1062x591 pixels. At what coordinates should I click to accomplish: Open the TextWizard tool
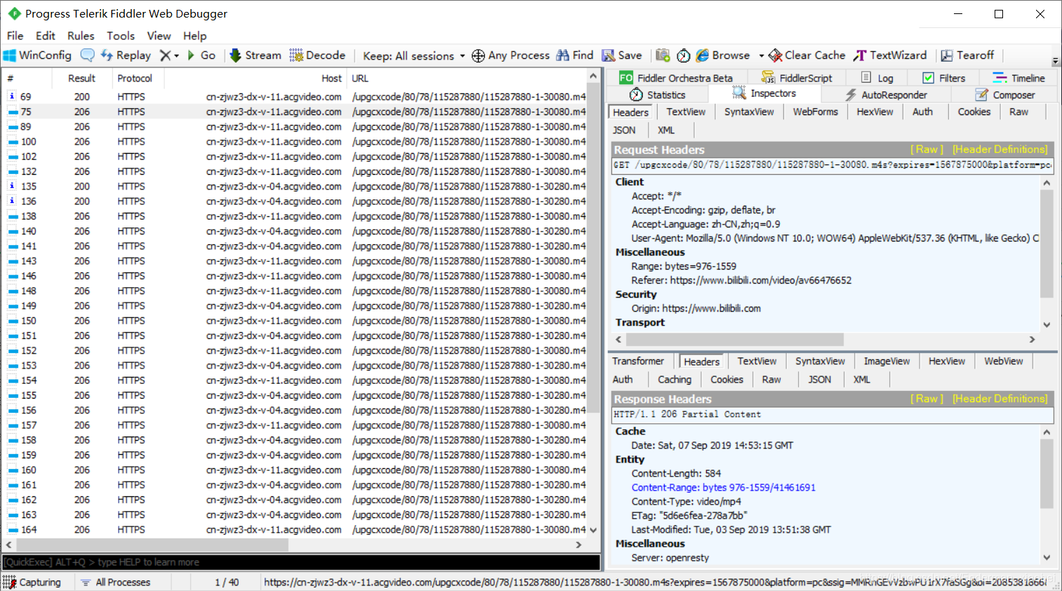[x=890, y=55]
